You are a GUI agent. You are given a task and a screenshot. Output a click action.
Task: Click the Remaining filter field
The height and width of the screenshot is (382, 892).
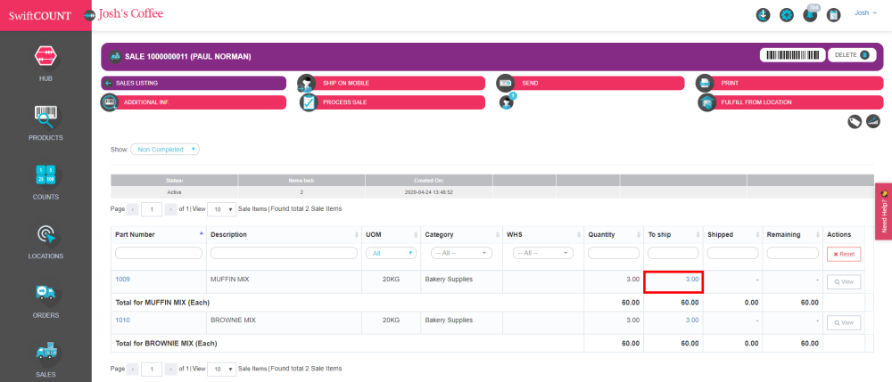(792, 253)
